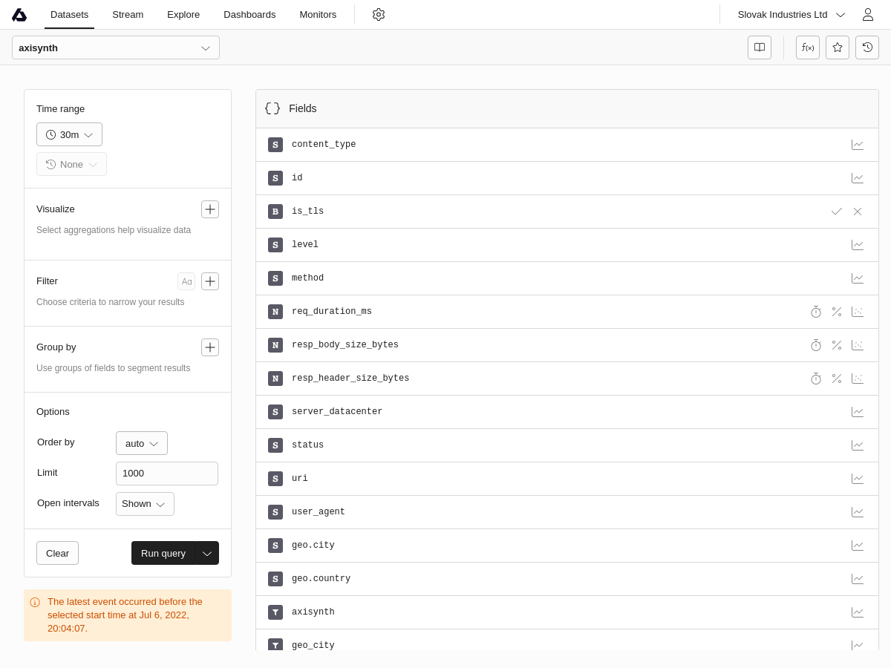Switch to the Stream tab
The image size is (891, 668).
pyautogui.click(x=128, y=15)
